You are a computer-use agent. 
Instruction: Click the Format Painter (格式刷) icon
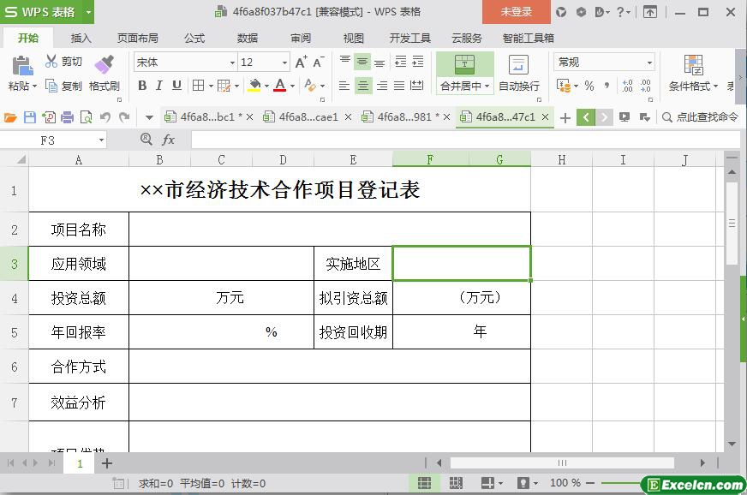(x=104, y=64)
